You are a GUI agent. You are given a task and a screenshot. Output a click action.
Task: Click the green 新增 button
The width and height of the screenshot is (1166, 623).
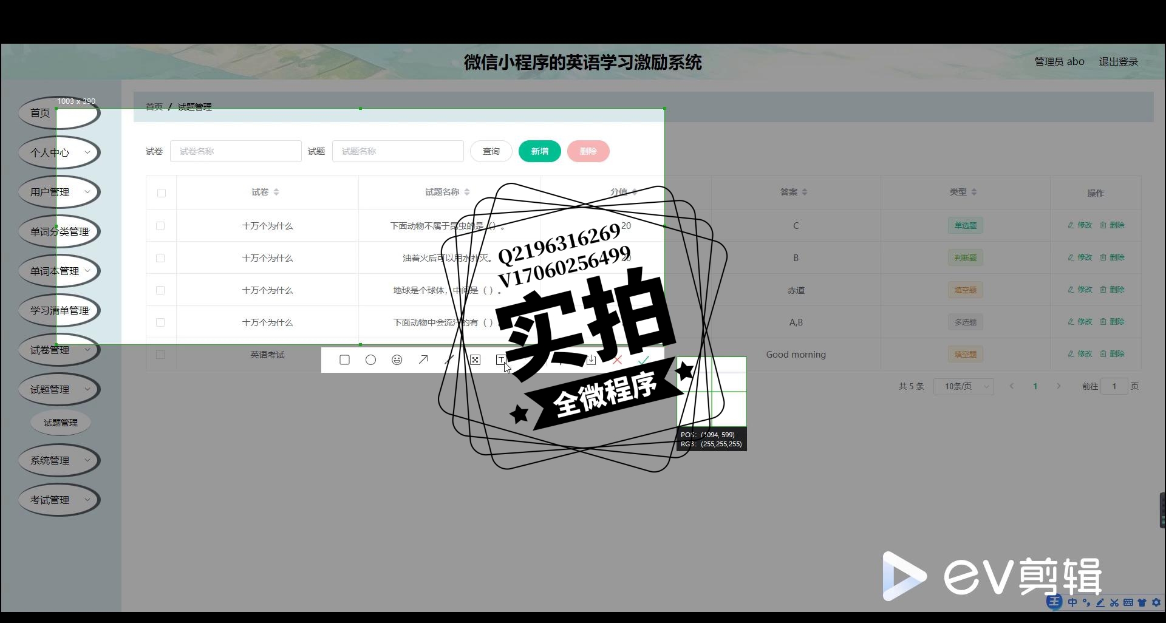540,151
